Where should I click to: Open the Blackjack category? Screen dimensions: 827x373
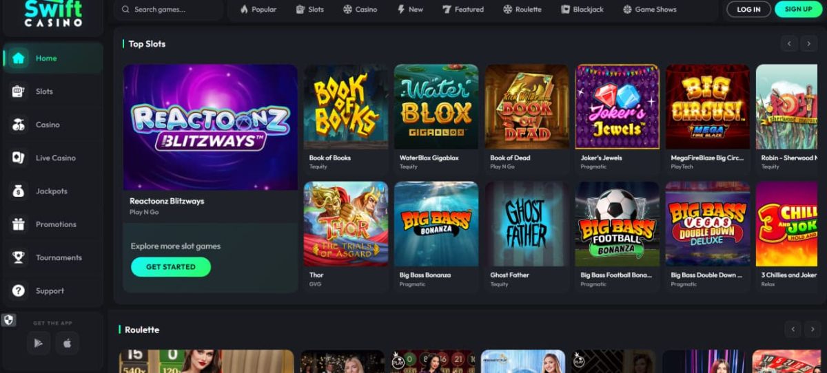pos(582,10)
